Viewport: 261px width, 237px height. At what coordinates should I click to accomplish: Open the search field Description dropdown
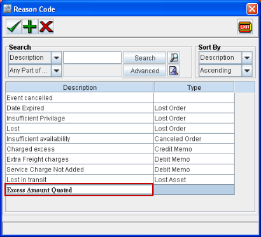point(57,57)
